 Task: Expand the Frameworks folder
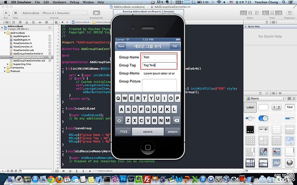pos(5,67)
